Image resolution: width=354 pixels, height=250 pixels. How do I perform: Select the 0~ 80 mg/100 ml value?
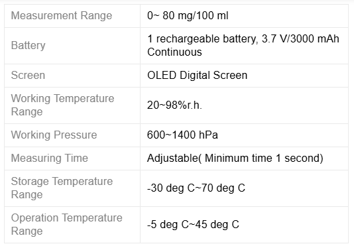click(x=188, y=16)
